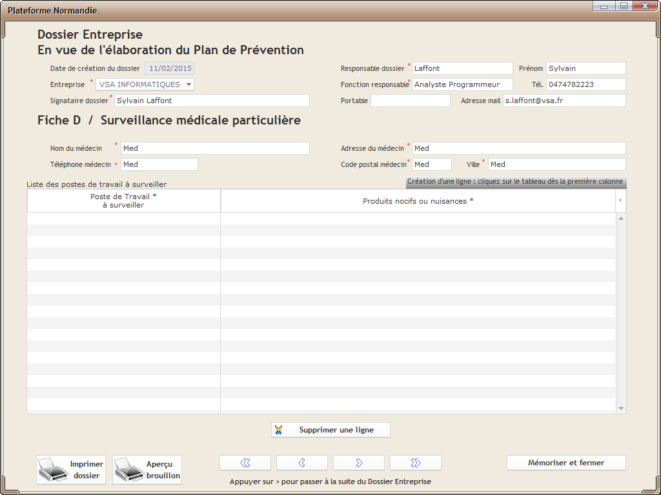This screenshot has height=495, width=661.
Task: Edit the Signataire dossier field
Action: point(211,101)
